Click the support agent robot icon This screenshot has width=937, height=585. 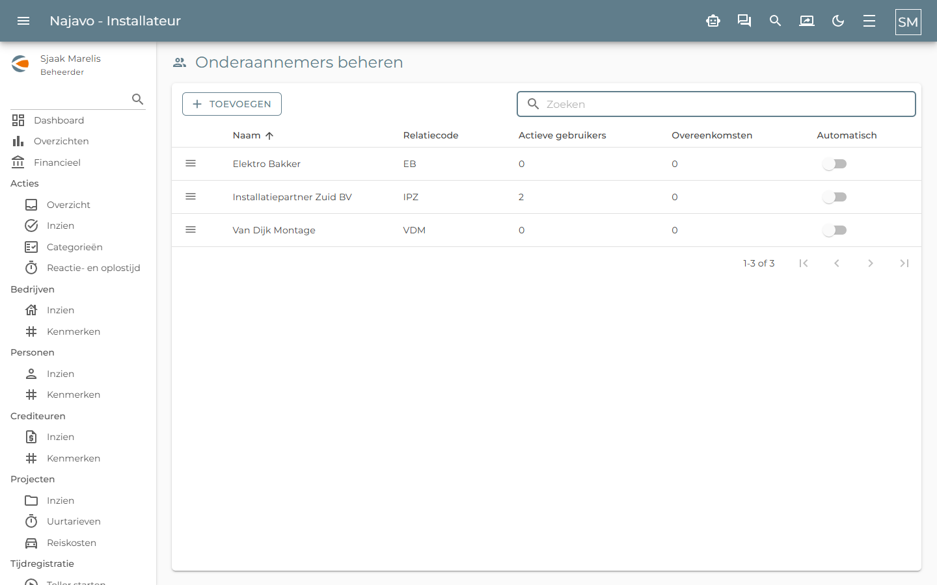point(713,21)
